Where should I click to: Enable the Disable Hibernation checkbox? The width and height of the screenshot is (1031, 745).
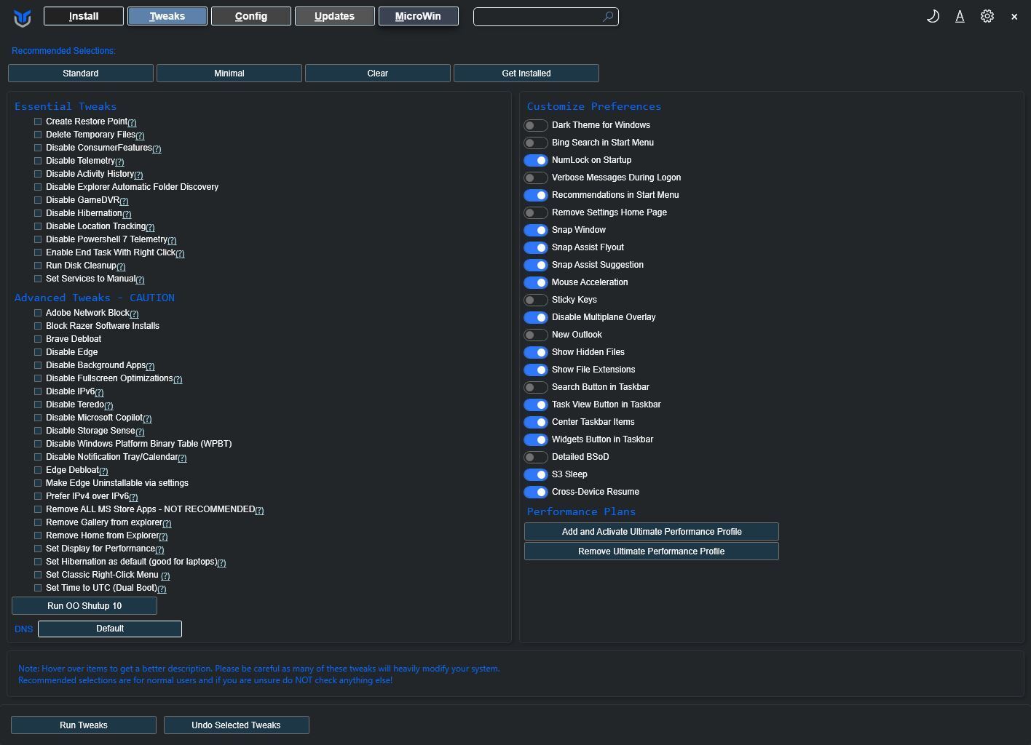point(38,213)
